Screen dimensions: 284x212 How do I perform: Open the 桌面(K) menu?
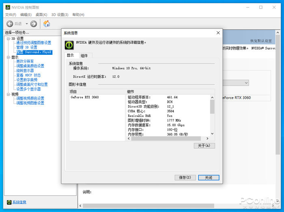coord(41,15)
